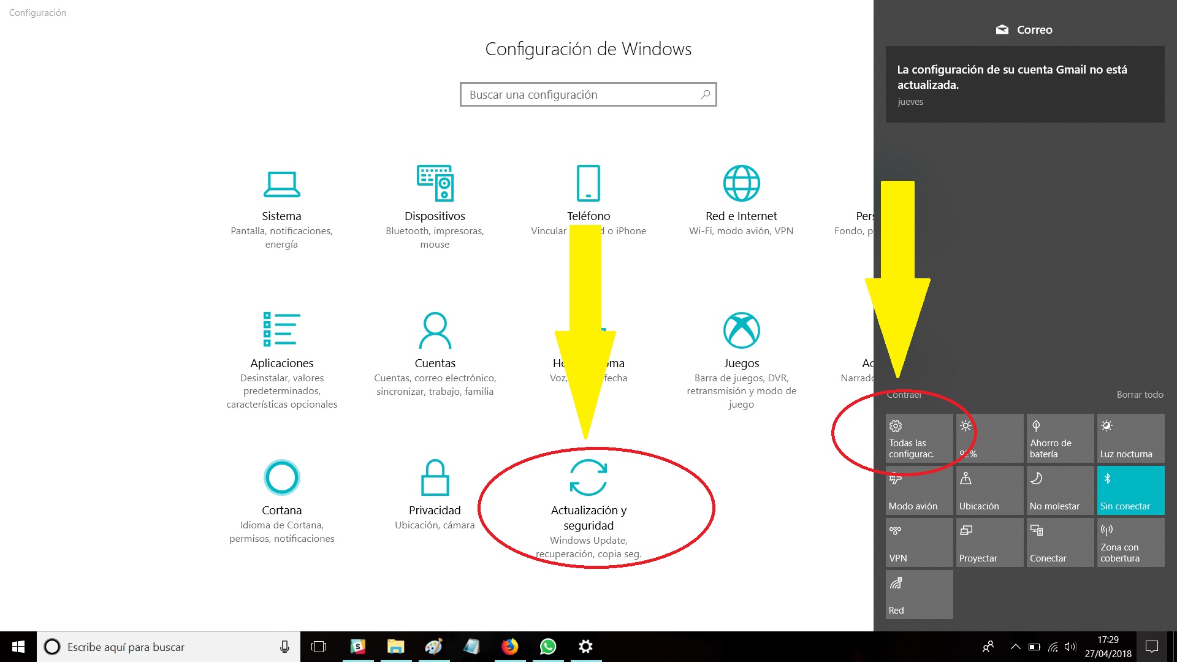Open Red e Internet globe icon
Viewport: 1177px width, 662px height.
click(x=741, y=183)
